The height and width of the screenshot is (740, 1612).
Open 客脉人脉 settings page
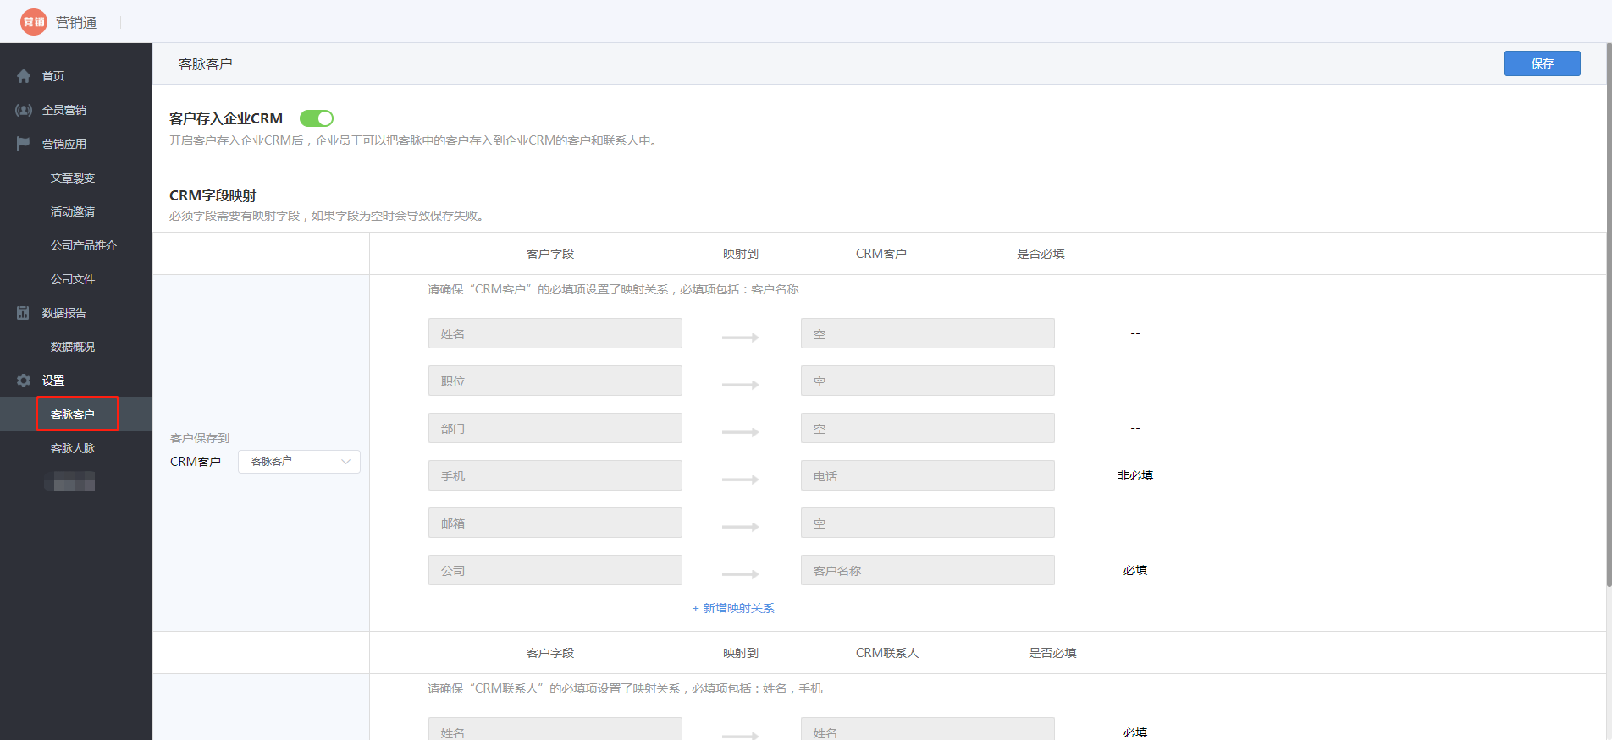pos(73,448)
